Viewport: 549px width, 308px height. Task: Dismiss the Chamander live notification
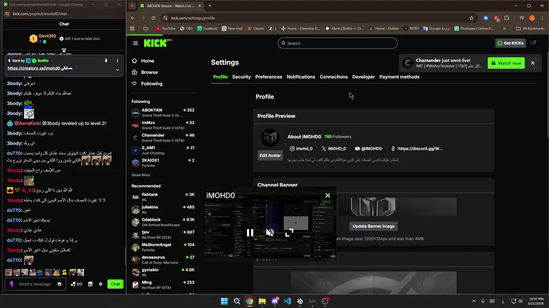pyautogui.click(x=533, y=63)
